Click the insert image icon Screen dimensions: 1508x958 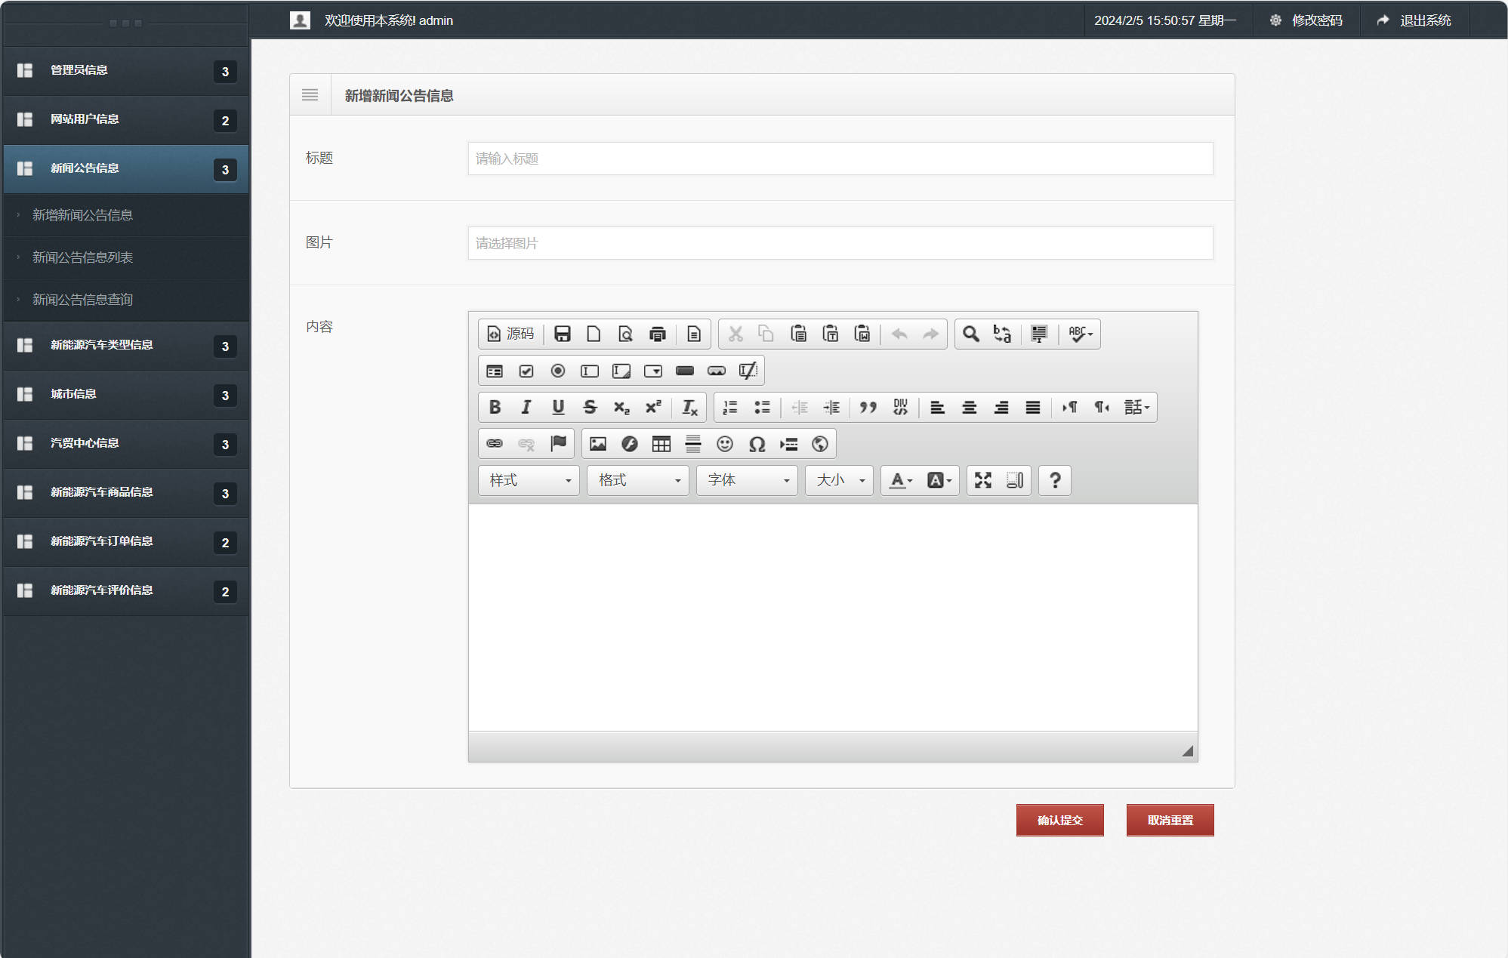(x=597, y=444)
